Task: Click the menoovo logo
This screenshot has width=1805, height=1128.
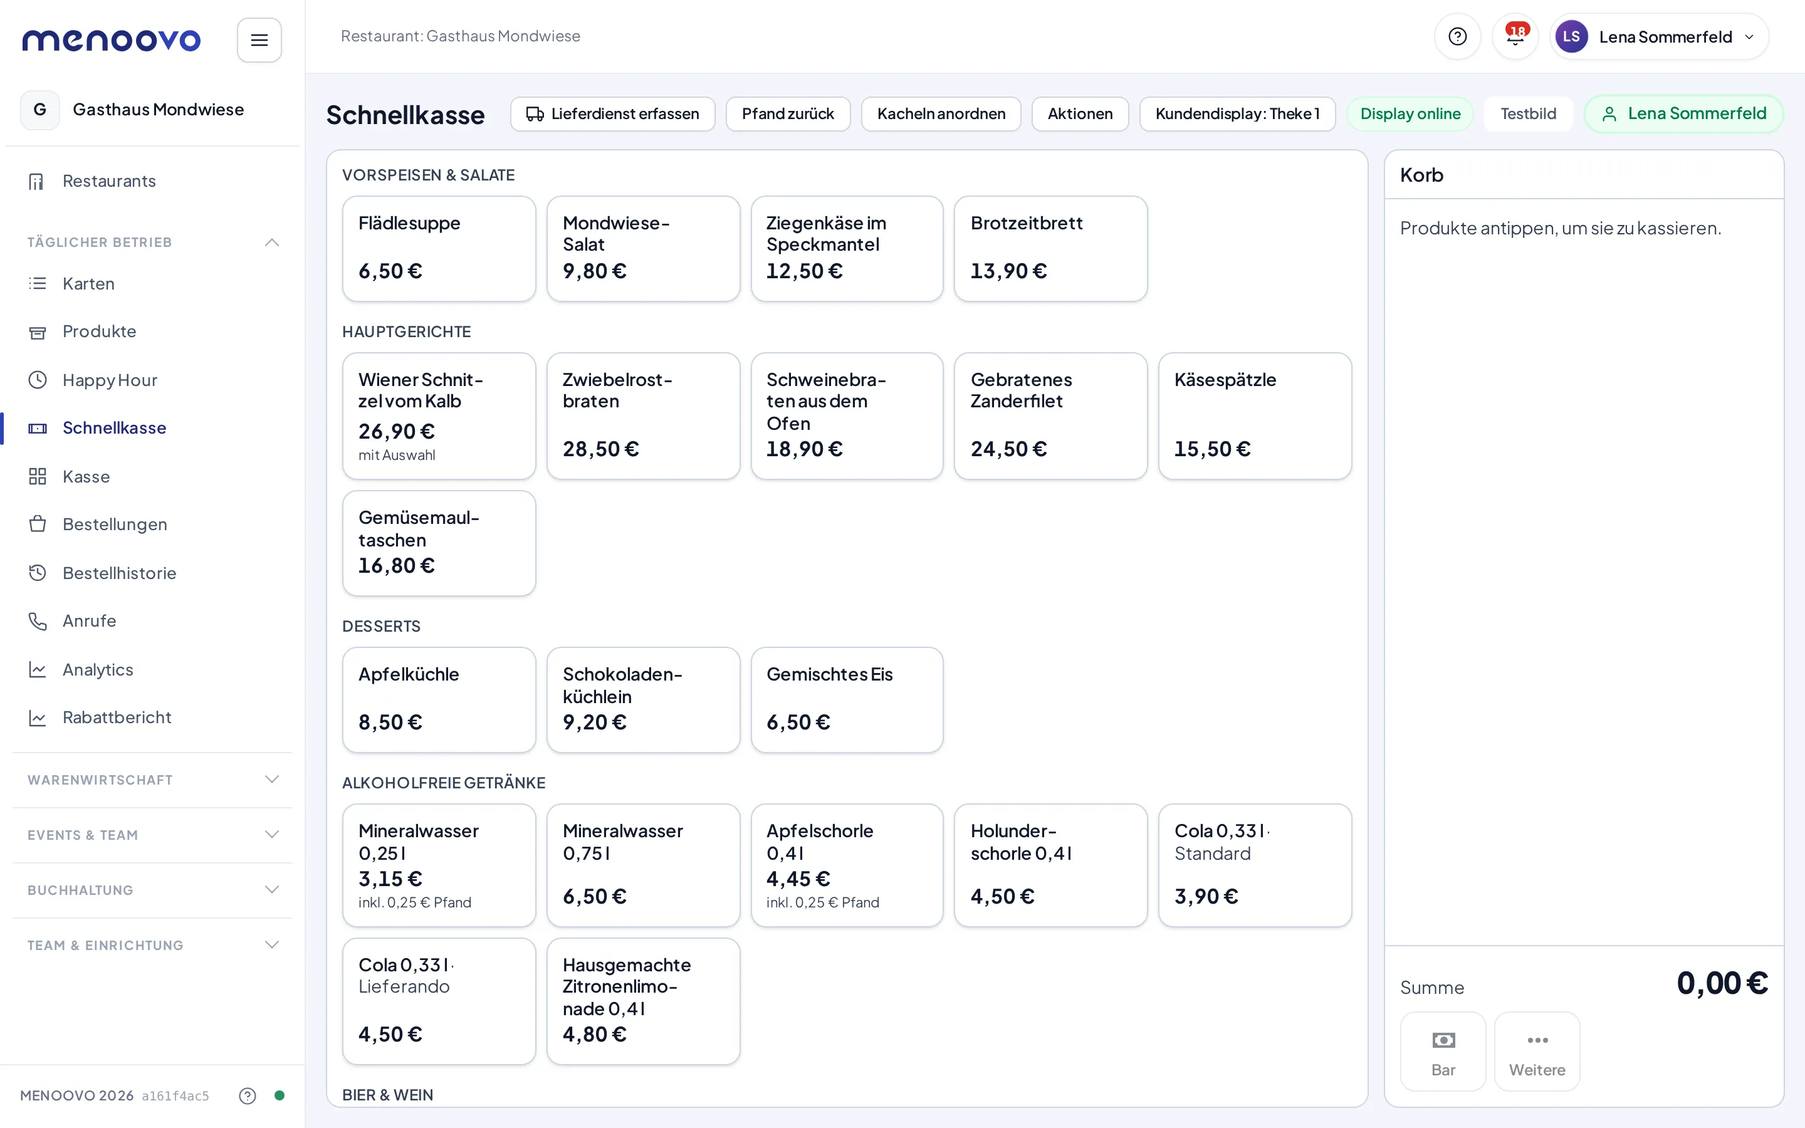Action: 111,39
